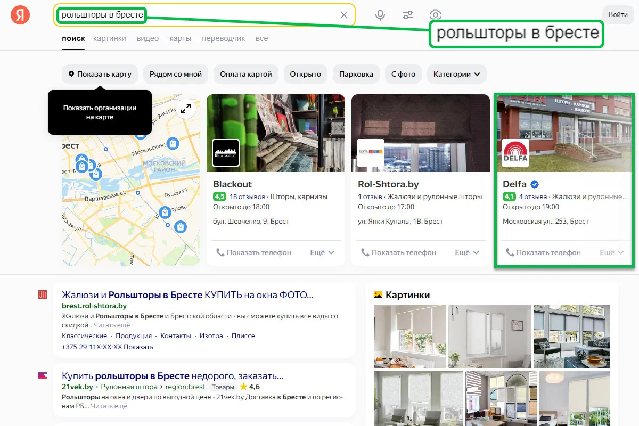Open the brest.rol-shtora.by result title link
The width and height of the screenshot is (639, 426).
[187, 295]
